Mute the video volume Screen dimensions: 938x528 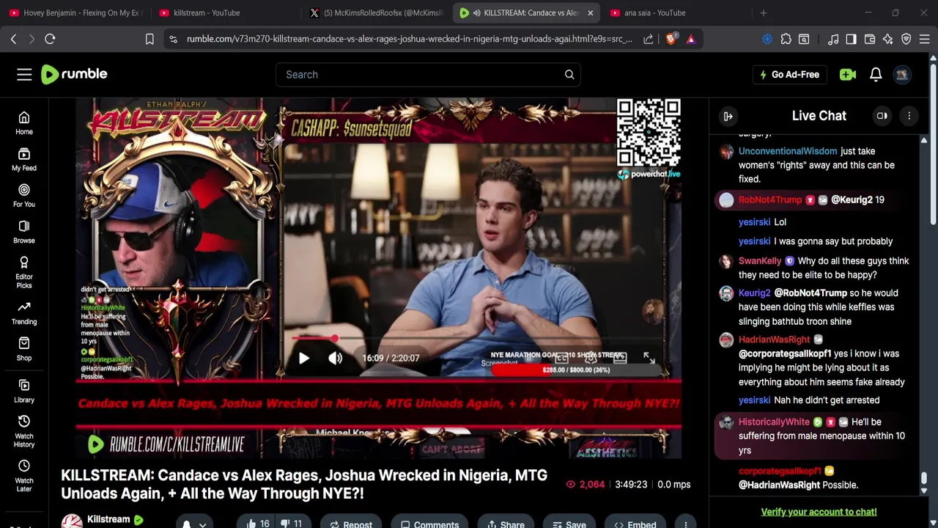point(335,358)
